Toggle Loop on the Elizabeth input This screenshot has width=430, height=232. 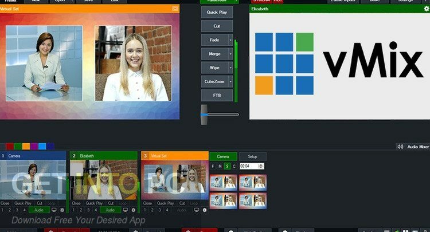(123, 203)
